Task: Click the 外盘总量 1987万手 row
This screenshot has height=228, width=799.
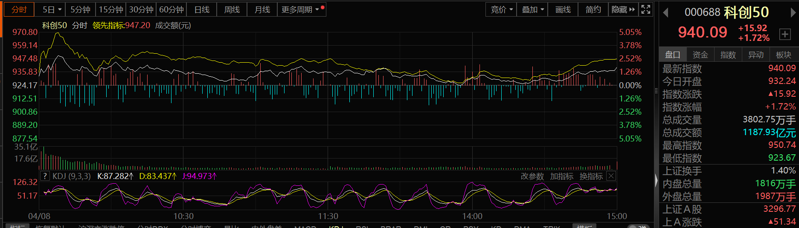Action: [x=729, y=196]
